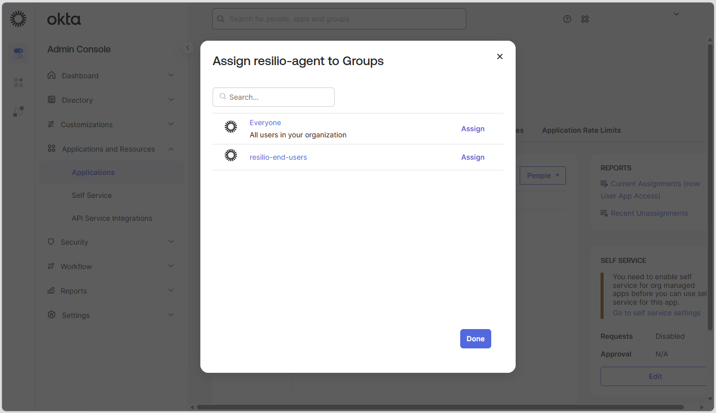
Task: Click the Done button
Action: 475,339
